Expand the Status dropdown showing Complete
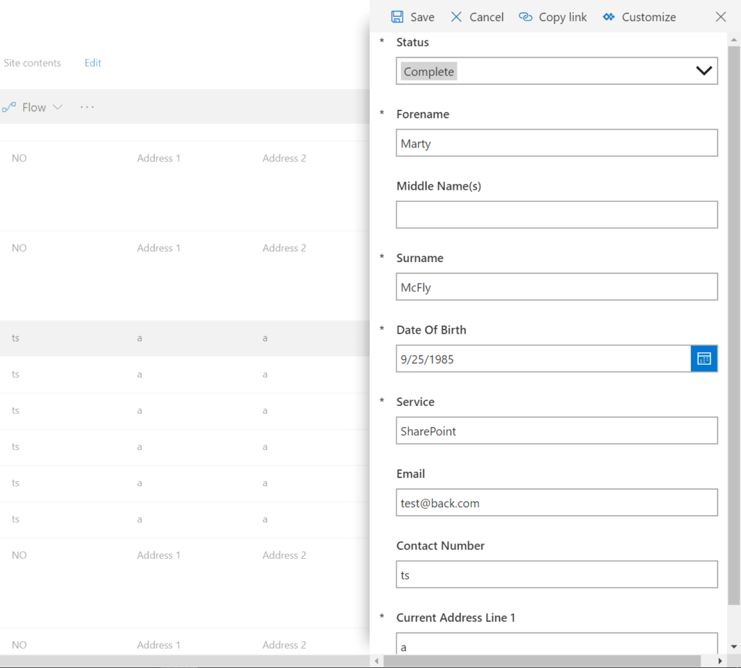 [703, 71]
